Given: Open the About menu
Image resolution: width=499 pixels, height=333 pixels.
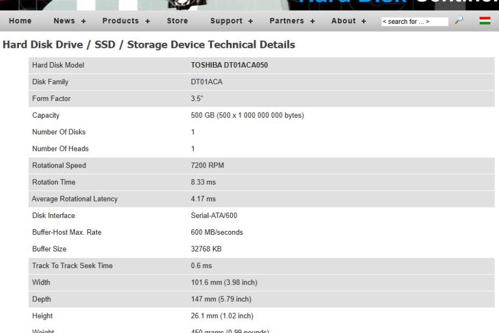Looking at the screenshot, I should (x=343, y=21).
